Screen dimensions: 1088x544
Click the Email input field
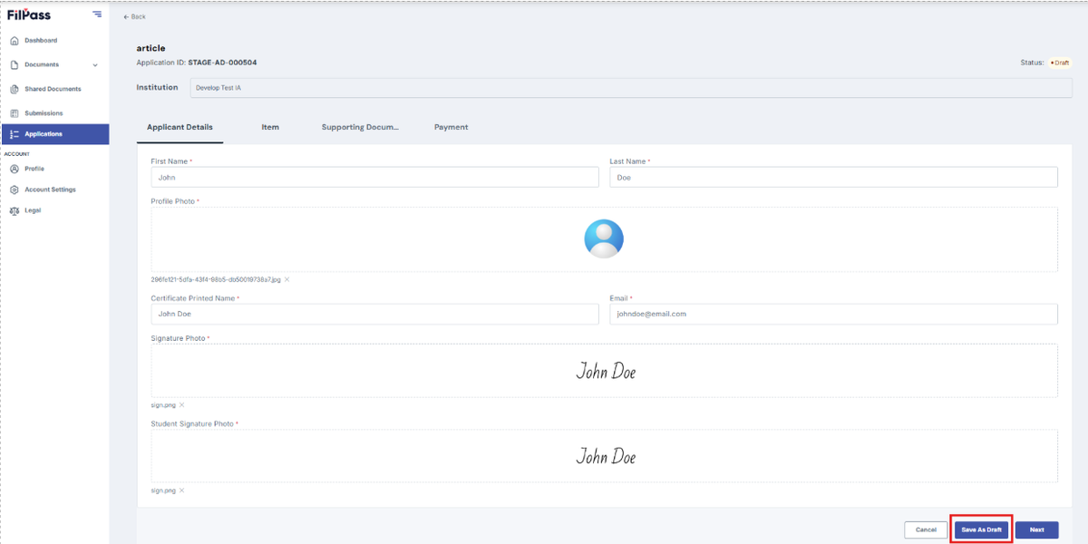pyautogui.click(x=833, y=314)
